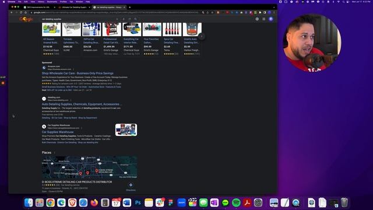
Task: Open OneNote from the dock
Action: pos(214,202)
